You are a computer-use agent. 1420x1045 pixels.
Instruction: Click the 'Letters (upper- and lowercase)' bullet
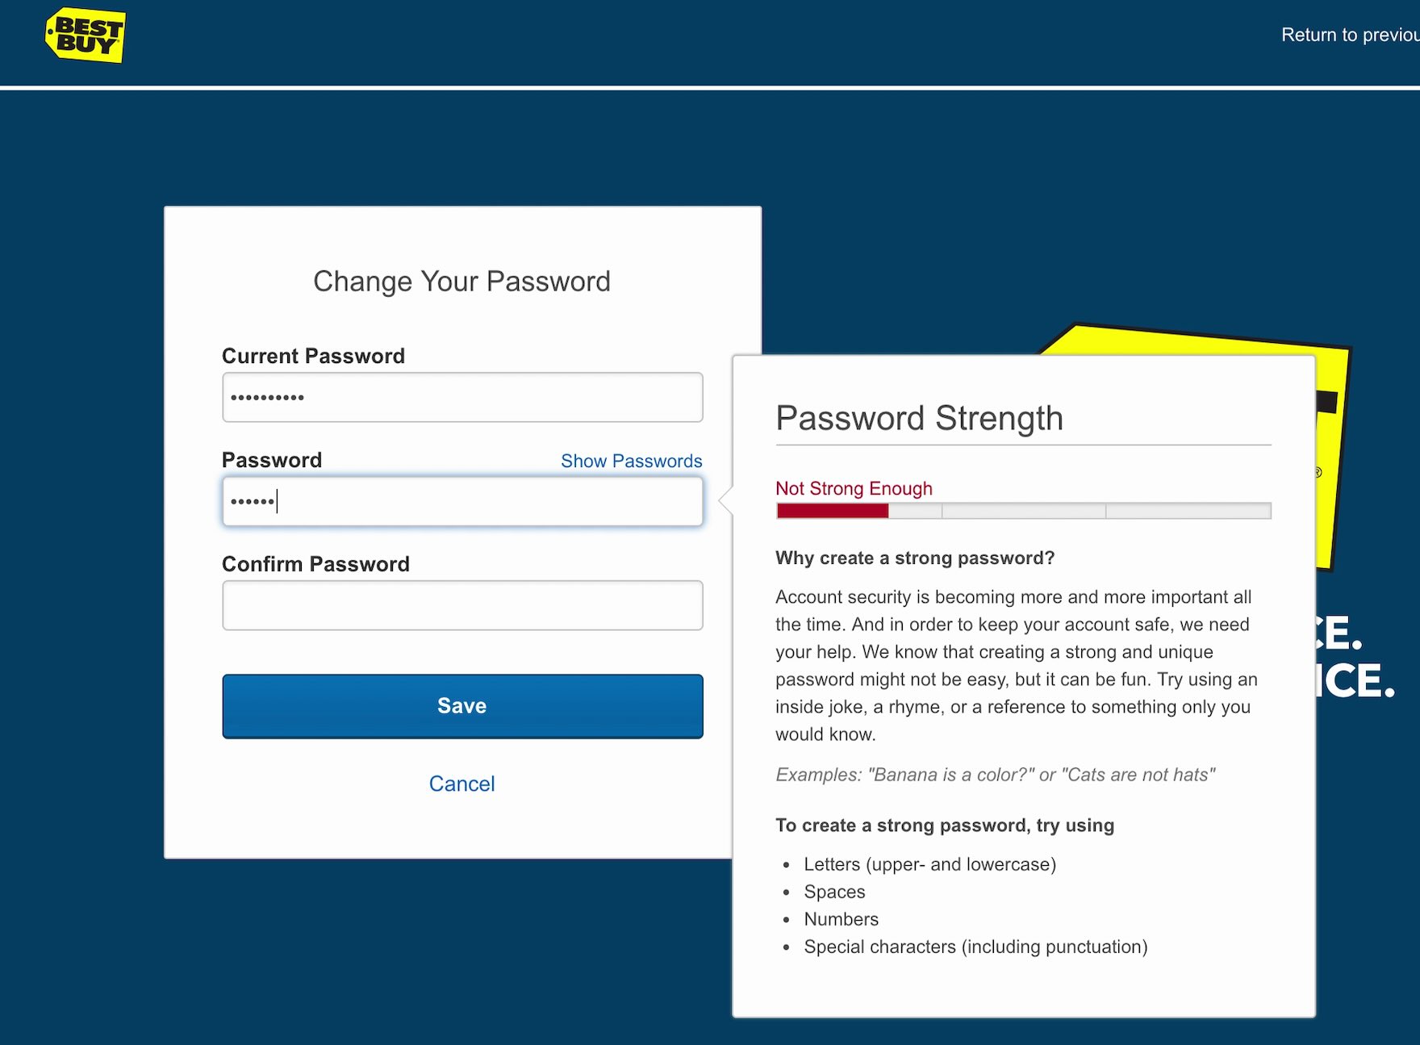coord(929,864)
